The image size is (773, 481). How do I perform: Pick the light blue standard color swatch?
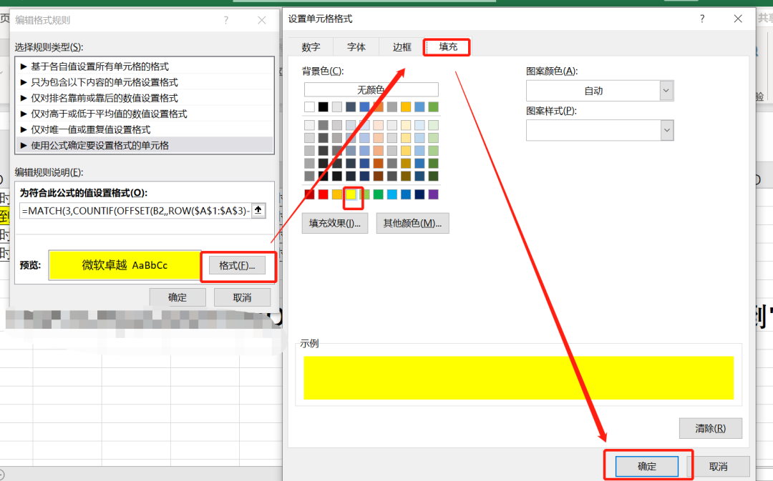(392, 194)
